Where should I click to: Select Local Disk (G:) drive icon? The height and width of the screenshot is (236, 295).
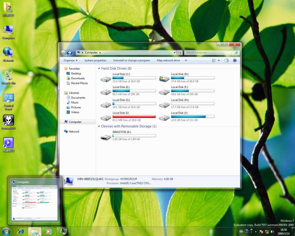pos(106,105)
